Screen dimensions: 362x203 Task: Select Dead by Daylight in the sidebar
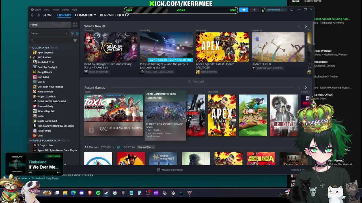[x=47, y=67]
